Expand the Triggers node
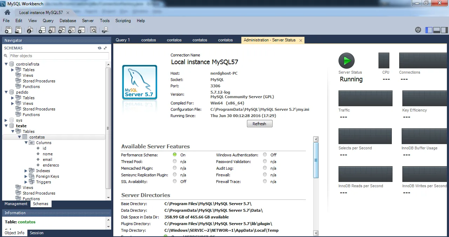The width and height of the screenshot is (449, 237). point(26,182)
